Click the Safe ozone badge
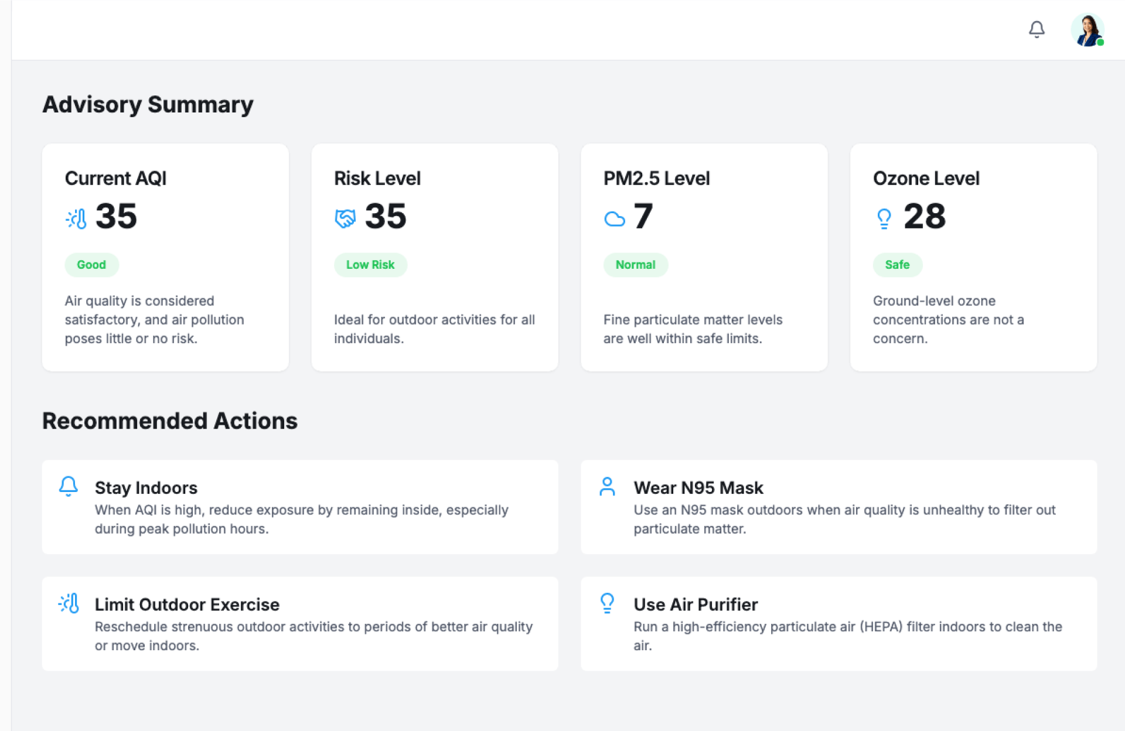This screenshot has height=731, width=1125. coord(897,265)
